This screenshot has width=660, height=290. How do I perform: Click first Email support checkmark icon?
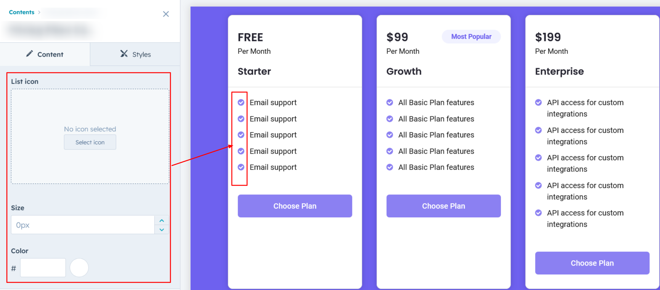241,102
